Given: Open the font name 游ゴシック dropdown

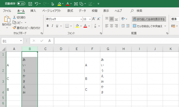Looking at the screenshot, I should (81, 19).
